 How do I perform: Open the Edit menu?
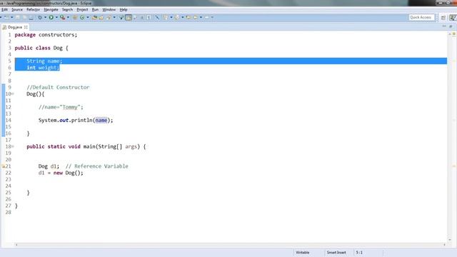4,9
